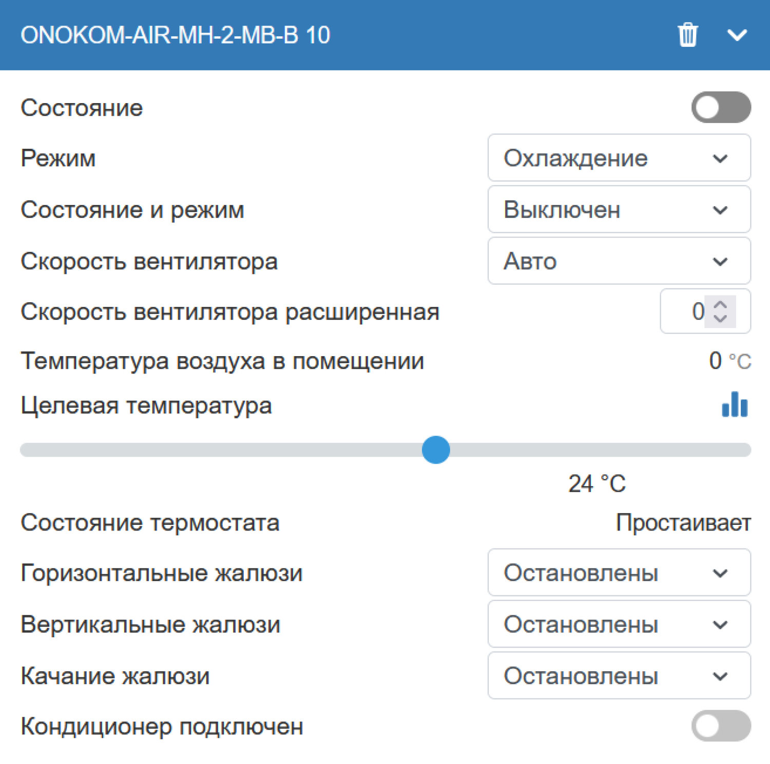This screenshot has height=764, width=770.
Task: Click the Целевая температура label
Action: (146, 405)
